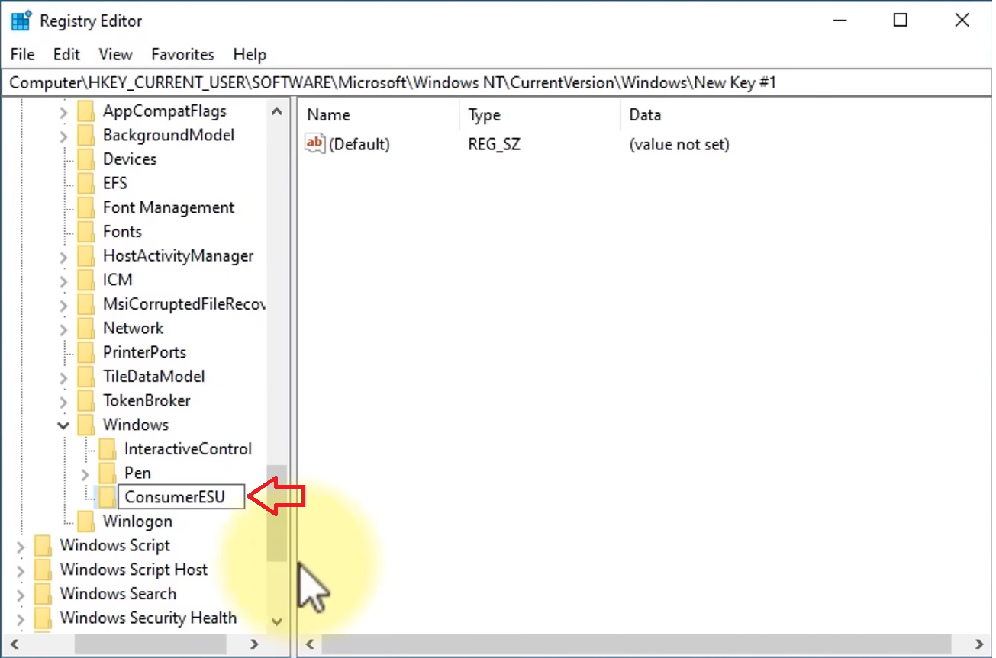Image resolution: width=996 pixels, height=658 pixels.
Task: Click the Windows Script folder icon
Action: (43, 546)
